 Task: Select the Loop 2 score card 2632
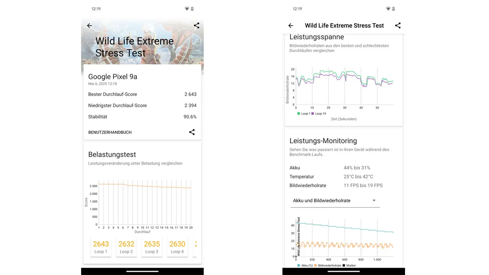(126, 246)
